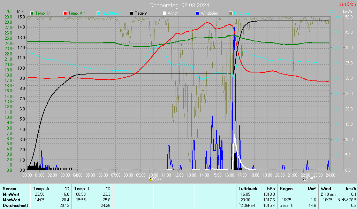
Task: Select the Temp. I. column header
Action: coord(82,188)
